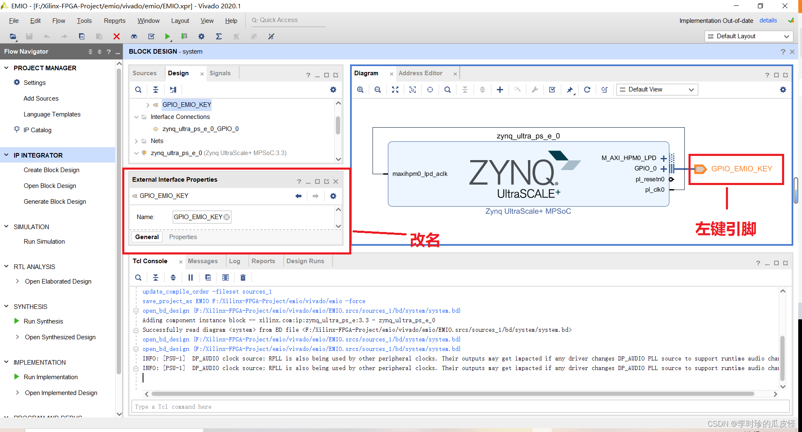Collapse all in the Design panel toolbar

155,89
